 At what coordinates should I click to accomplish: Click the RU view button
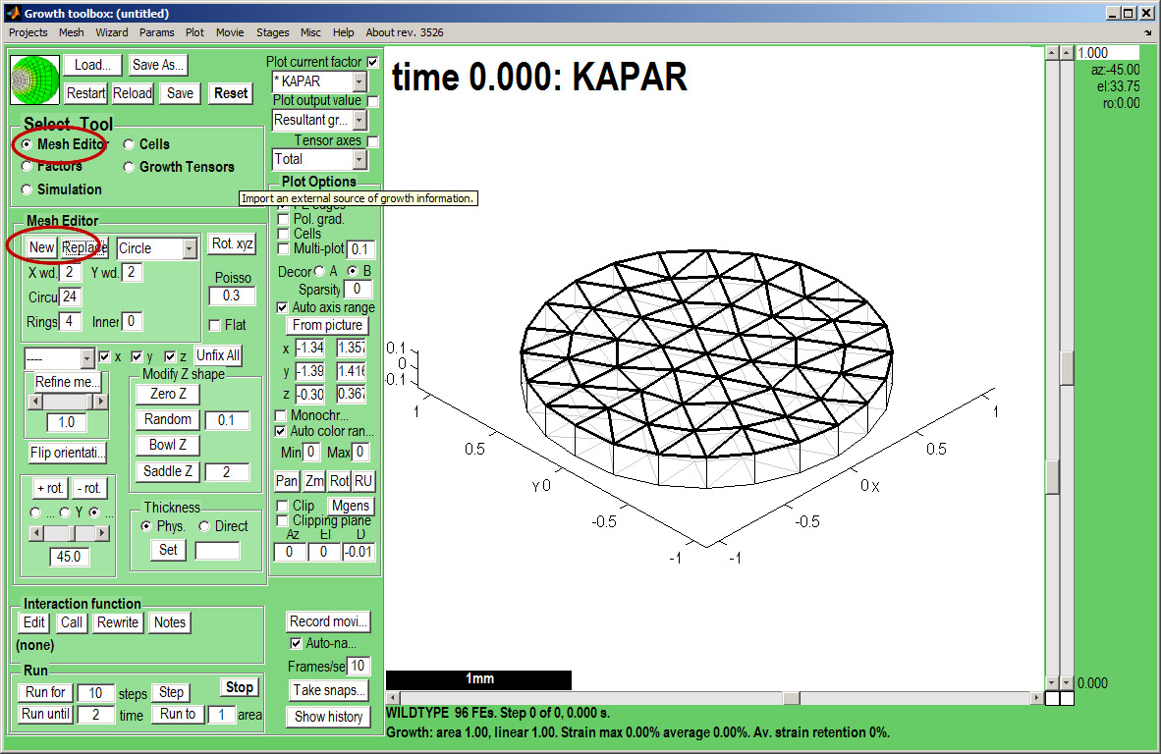point(363,481)
